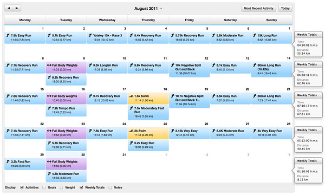Image resolution: width=325 pixels, height=195 pixels.
Task: Select the empty August 31 day cell
Action: (x=107, y=167)
